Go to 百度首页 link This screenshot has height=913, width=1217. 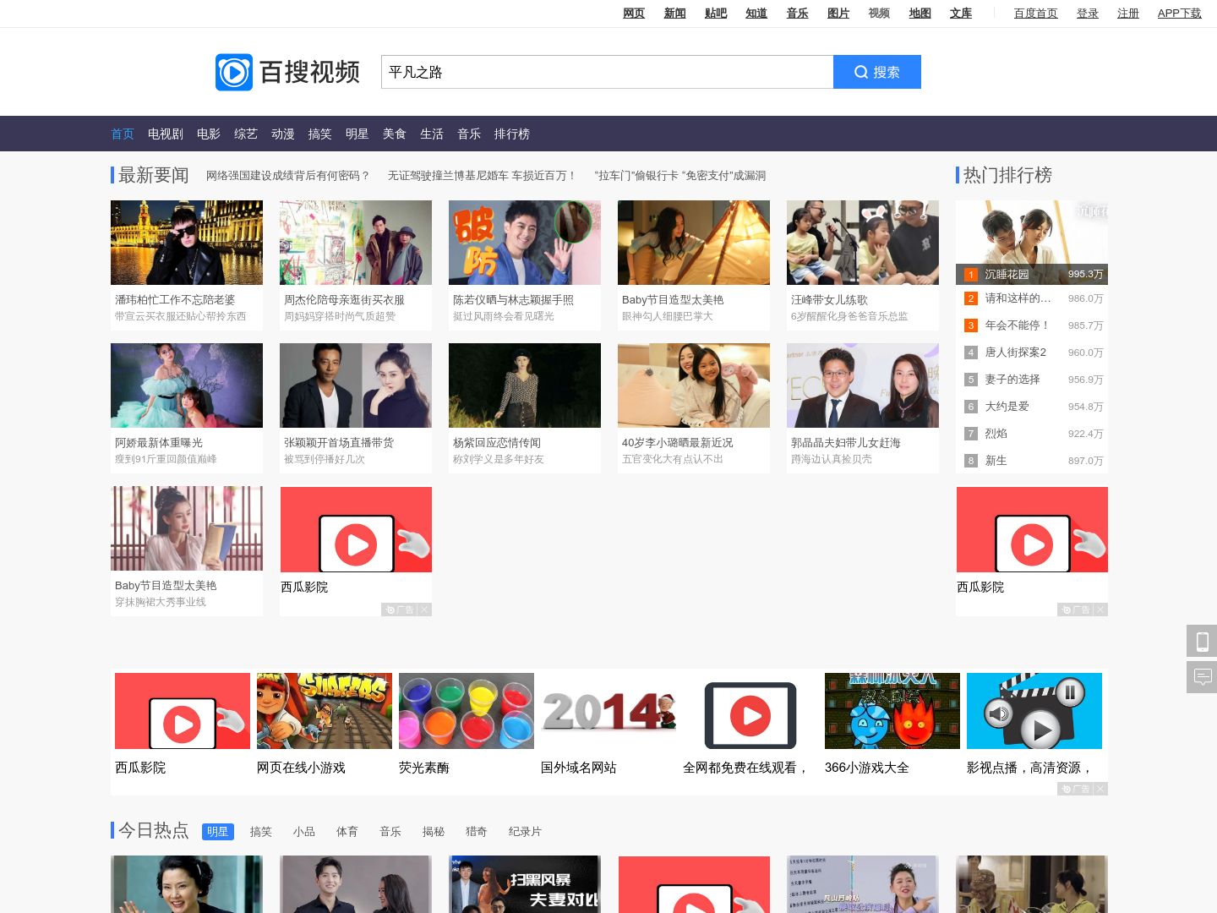(x=1036, y=13)
